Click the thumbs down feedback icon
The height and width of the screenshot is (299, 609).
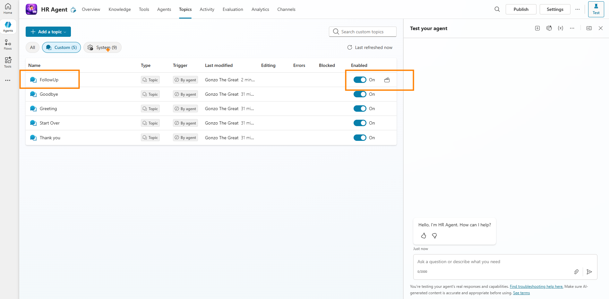tap(434, 236)
